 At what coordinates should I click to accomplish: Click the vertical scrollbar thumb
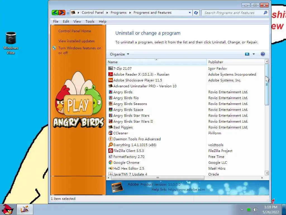point(267,85)
